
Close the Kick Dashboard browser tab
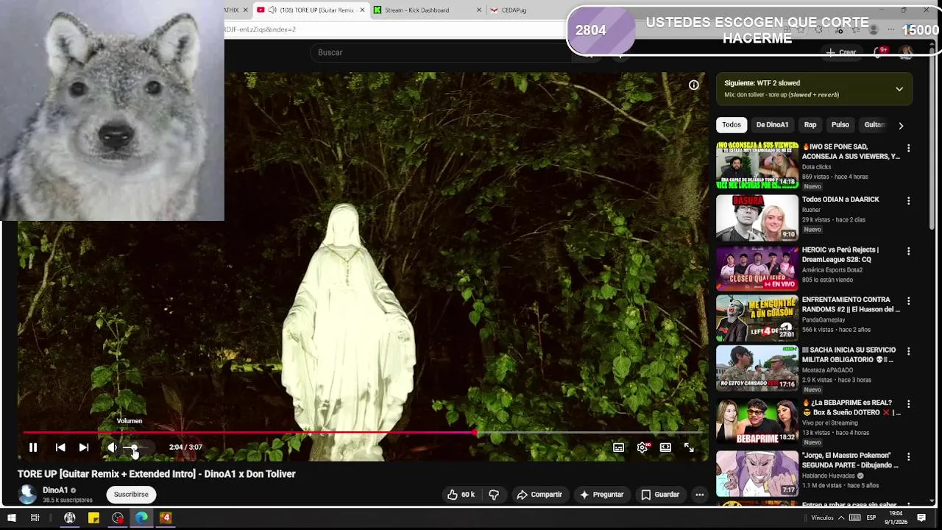[x=479, y=10]
